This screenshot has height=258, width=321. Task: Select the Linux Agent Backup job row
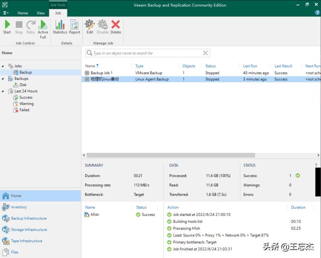201,79
